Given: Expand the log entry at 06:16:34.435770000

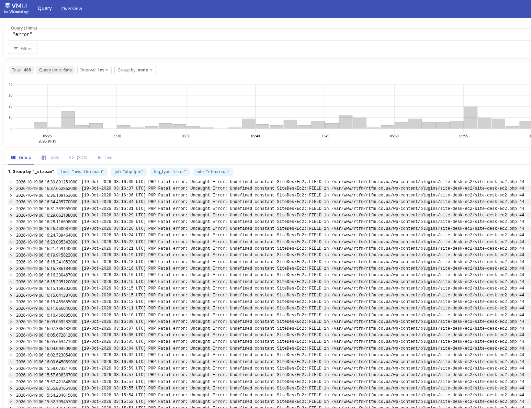Looking at the screenshot, I should (x=11, y=202).
